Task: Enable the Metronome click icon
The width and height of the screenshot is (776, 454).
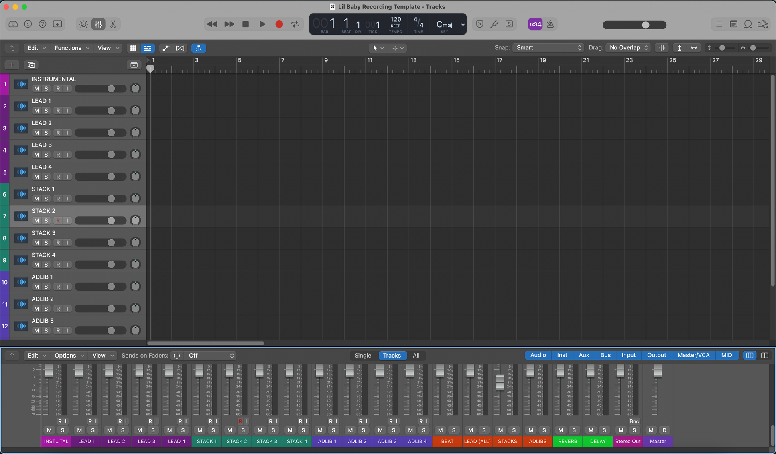Action: click(550, 24)
